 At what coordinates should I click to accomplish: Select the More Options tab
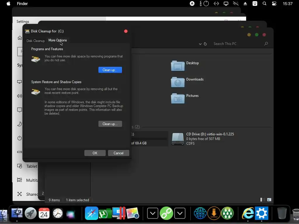click(x=58, y=40)
